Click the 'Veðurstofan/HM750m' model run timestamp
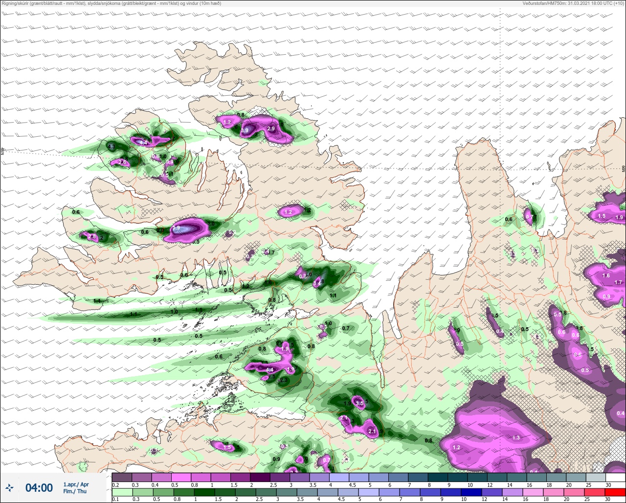Viewport: 626px width, 503px height. (573, 3)
